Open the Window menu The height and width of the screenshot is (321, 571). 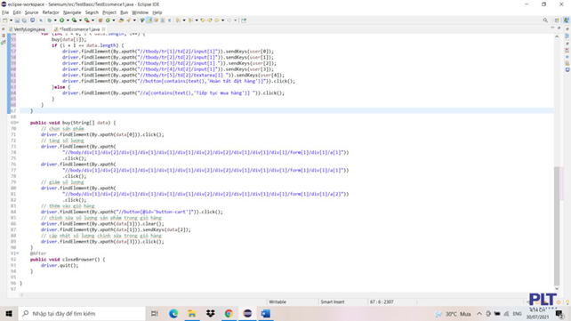(140, 12)
